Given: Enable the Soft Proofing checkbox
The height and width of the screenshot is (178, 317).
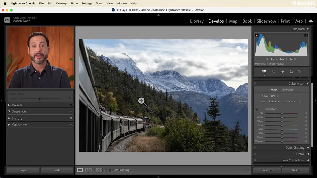Looking at the screenshot, I should [x=110, y=170].
